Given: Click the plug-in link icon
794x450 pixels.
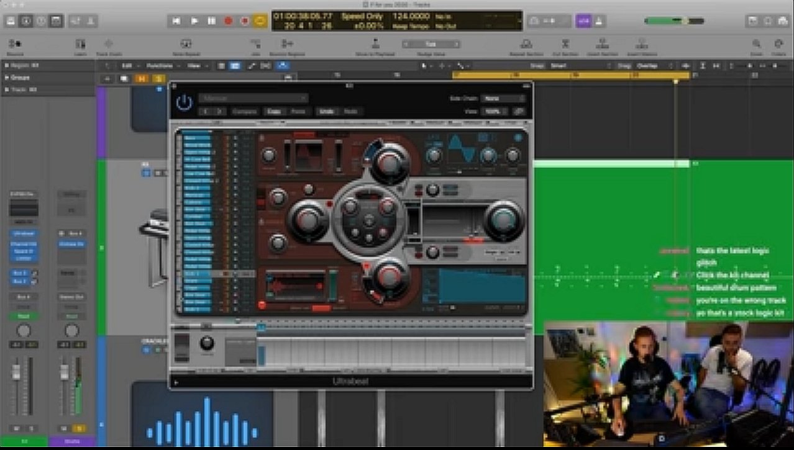Looking at the screenshot, I should (519, 112).
